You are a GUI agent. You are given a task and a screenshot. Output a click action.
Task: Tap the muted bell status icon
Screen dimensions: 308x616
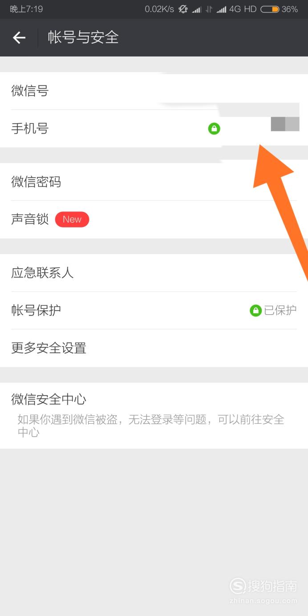pyautogui.click(x=183, y=9)
